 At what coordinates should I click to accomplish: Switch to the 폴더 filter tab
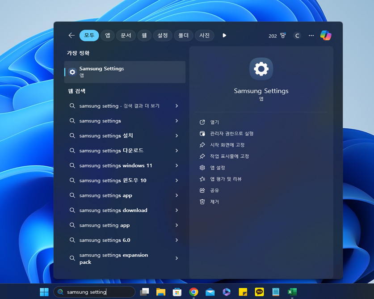click(183, 36)
